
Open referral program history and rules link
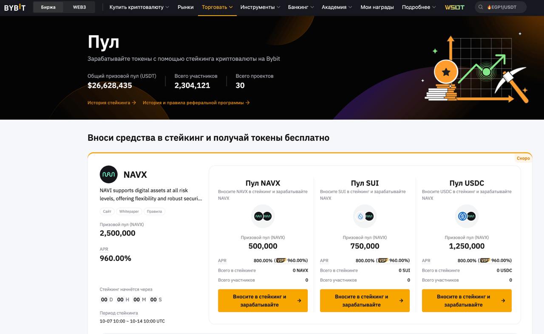click(x=196, y=103)
